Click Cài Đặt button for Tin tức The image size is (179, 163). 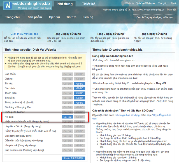tap(67, 84)
